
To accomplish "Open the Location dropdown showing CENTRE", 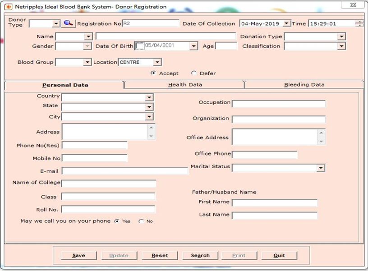I will click(x=157, y=62).
